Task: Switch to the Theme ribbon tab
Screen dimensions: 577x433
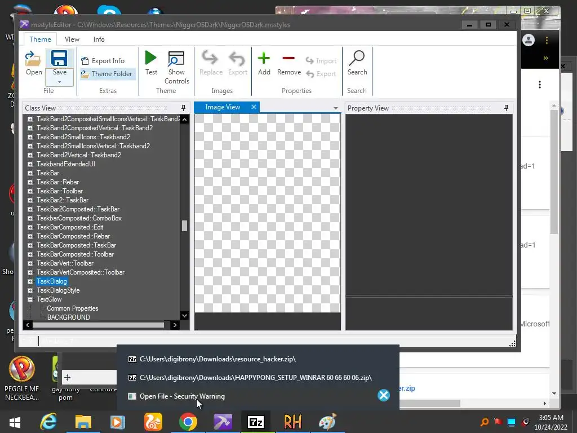Action: click(40, 39)
